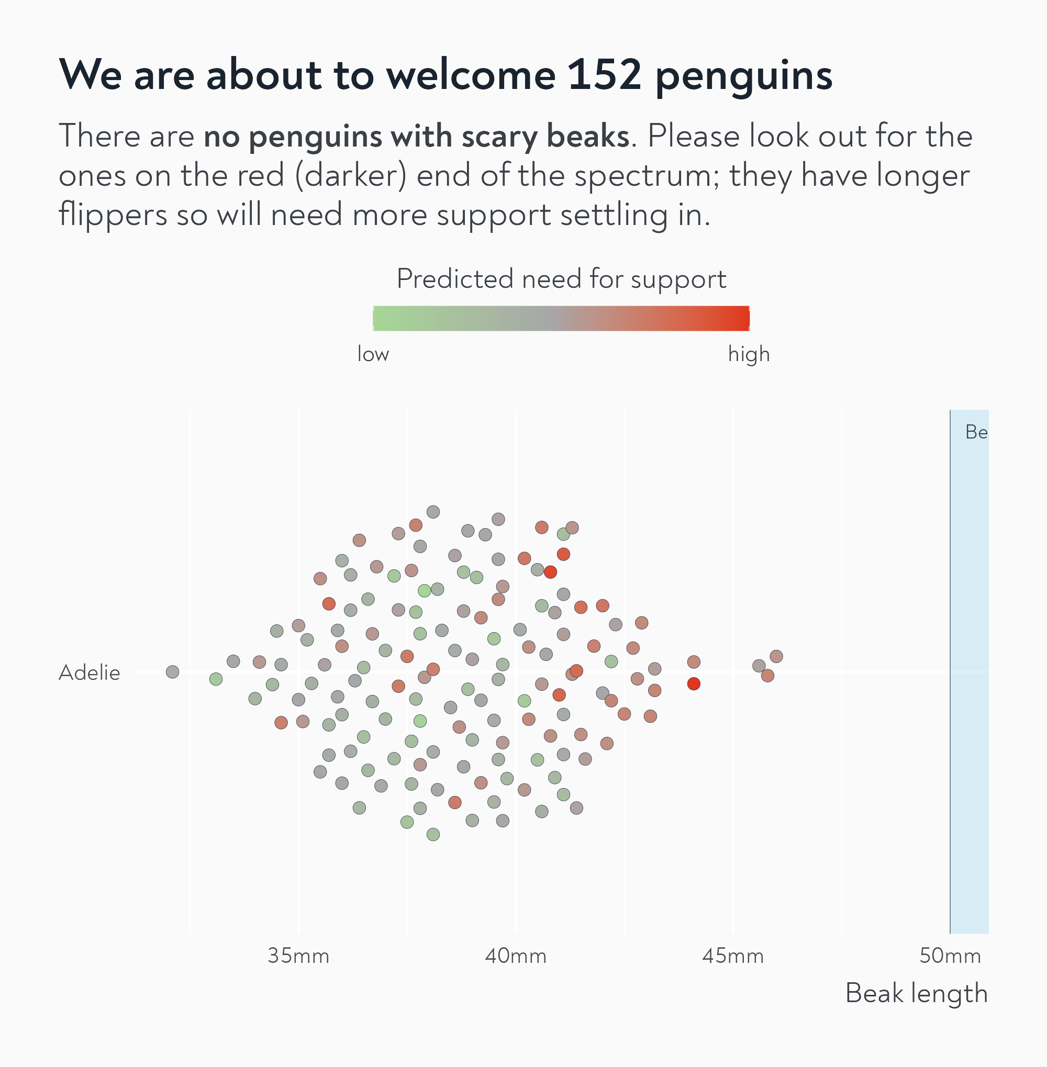Click the "35mm" axis tick label
This screenshot has width=1047, height=1067.
[298, 956]
